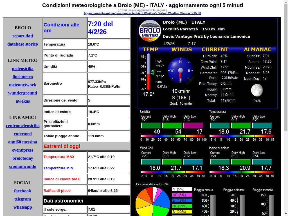Visit the wunderground link
The image size is (288, 216).
coord(22,93)
